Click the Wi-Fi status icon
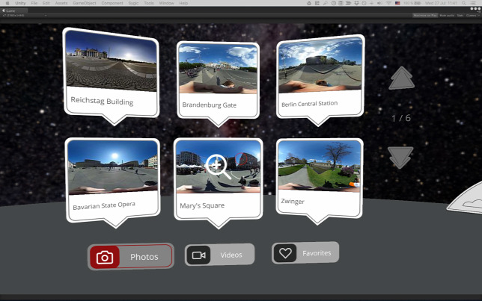The image size is (482, 301). point(388,3)
